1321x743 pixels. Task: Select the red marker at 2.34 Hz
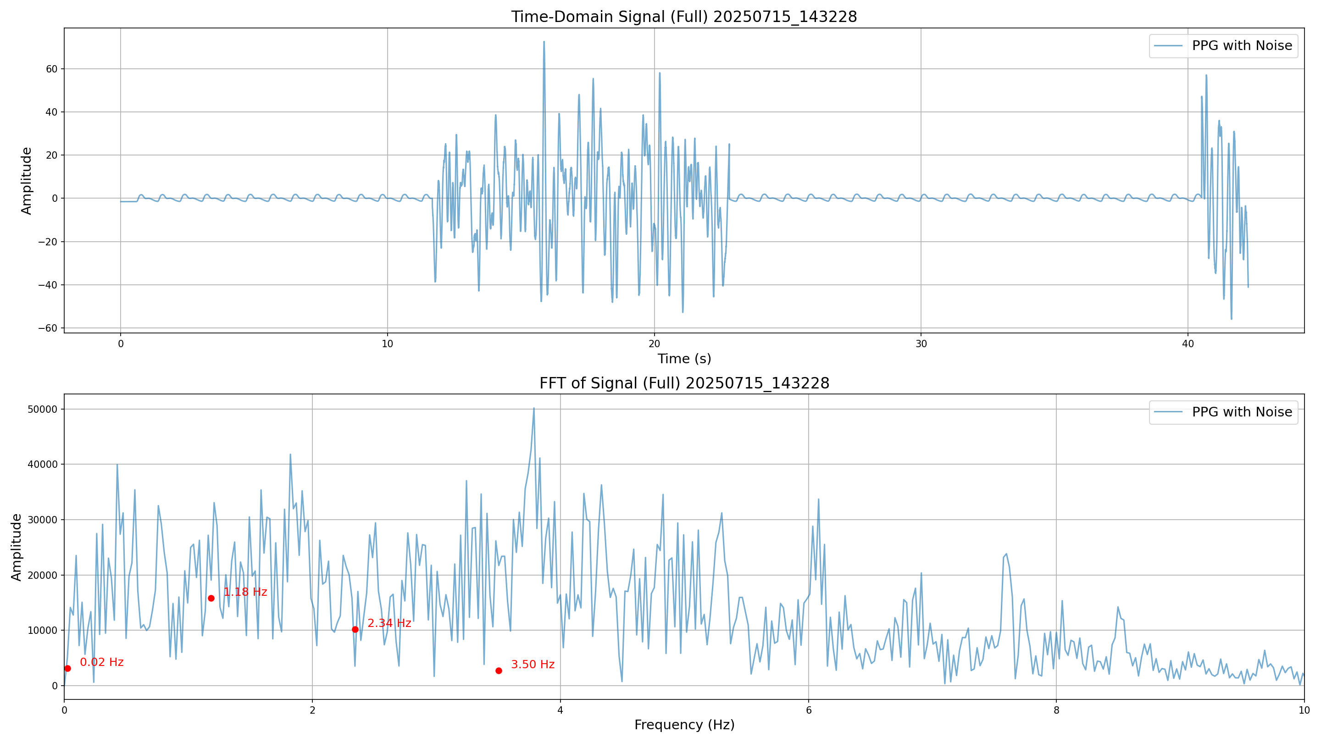pyautogui.click(x=355, y=629)
